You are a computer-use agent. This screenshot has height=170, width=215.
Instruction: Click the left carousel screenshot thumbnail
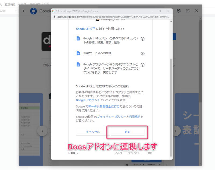click(31, 129)
